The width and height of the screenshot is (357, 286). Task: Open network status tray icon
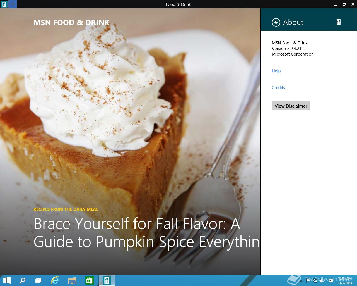(x=315, y=280)
